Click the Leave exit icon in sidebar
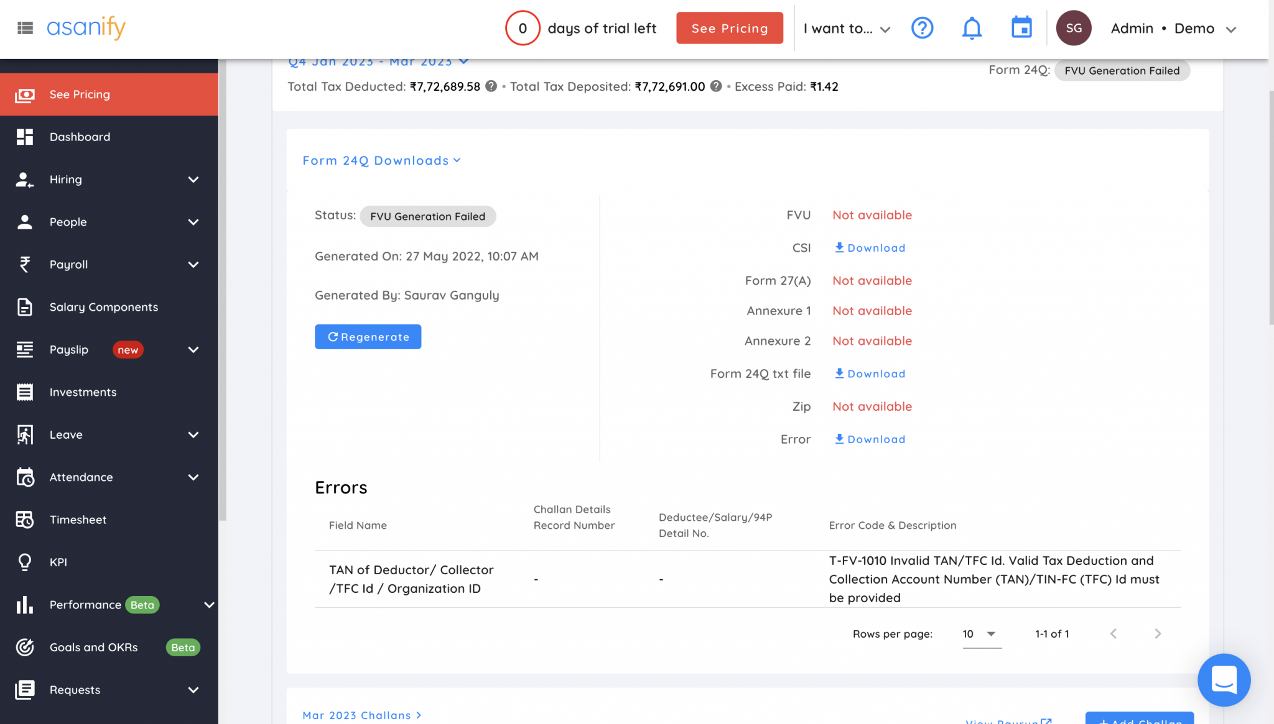Screen dimensions: 1274x724 tap(25, 434)
